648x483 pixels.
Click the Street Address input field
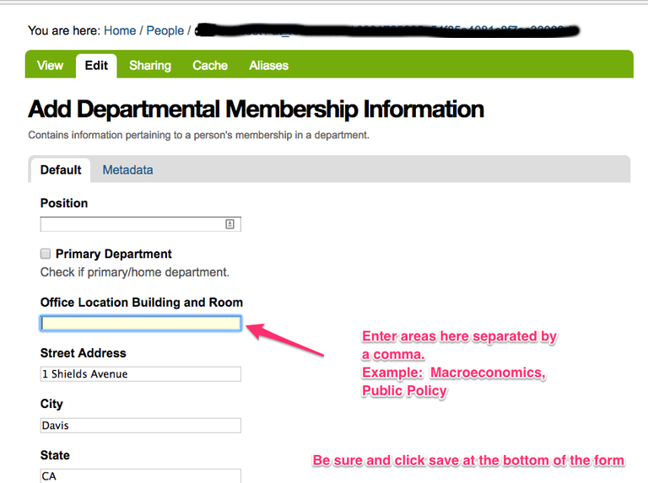click(x=140, y=374)
